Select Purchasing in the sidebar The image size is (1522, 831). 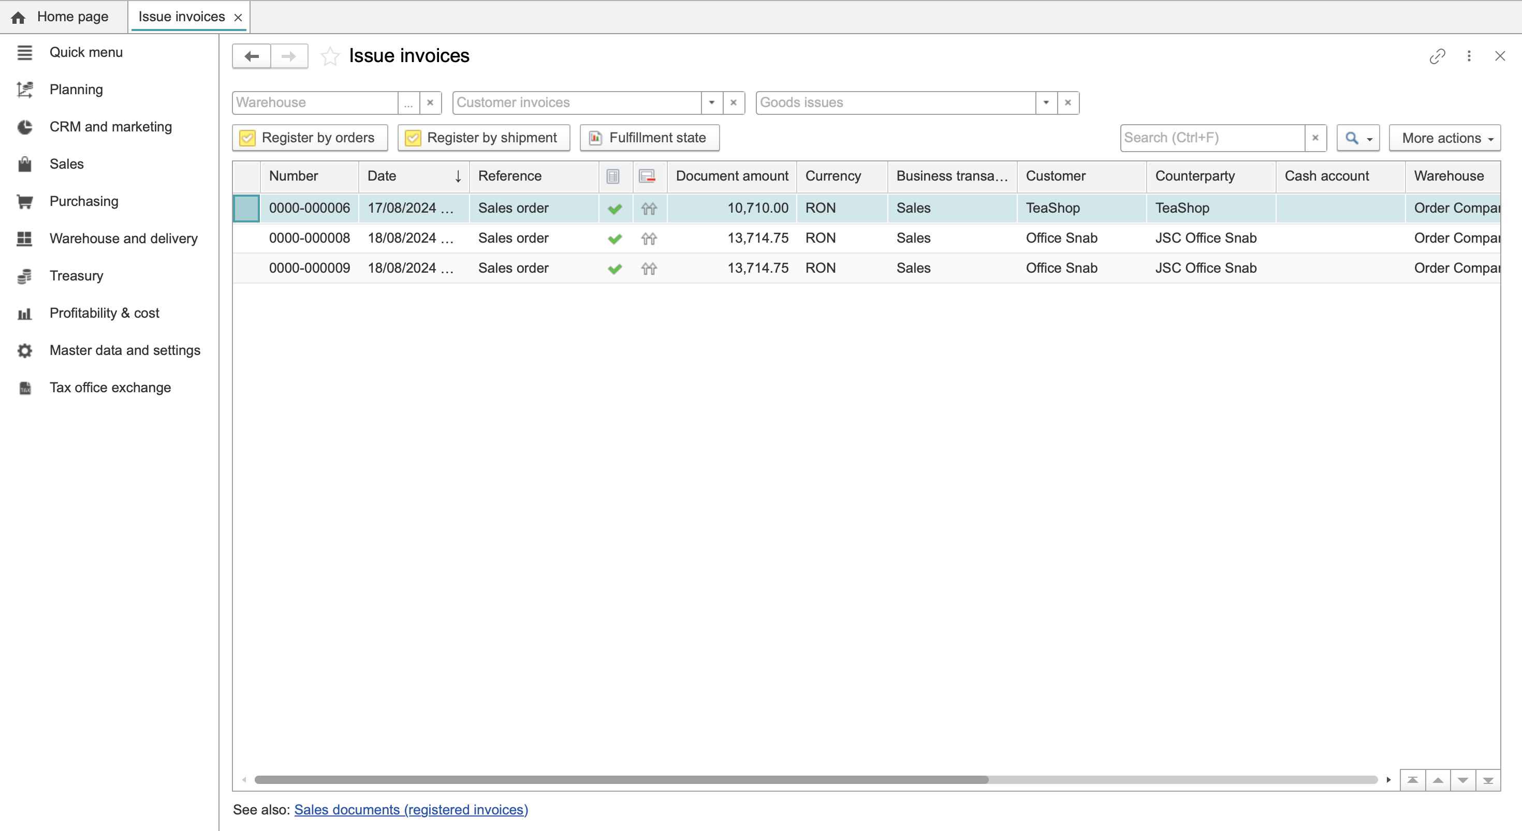(x=84, y=201)
